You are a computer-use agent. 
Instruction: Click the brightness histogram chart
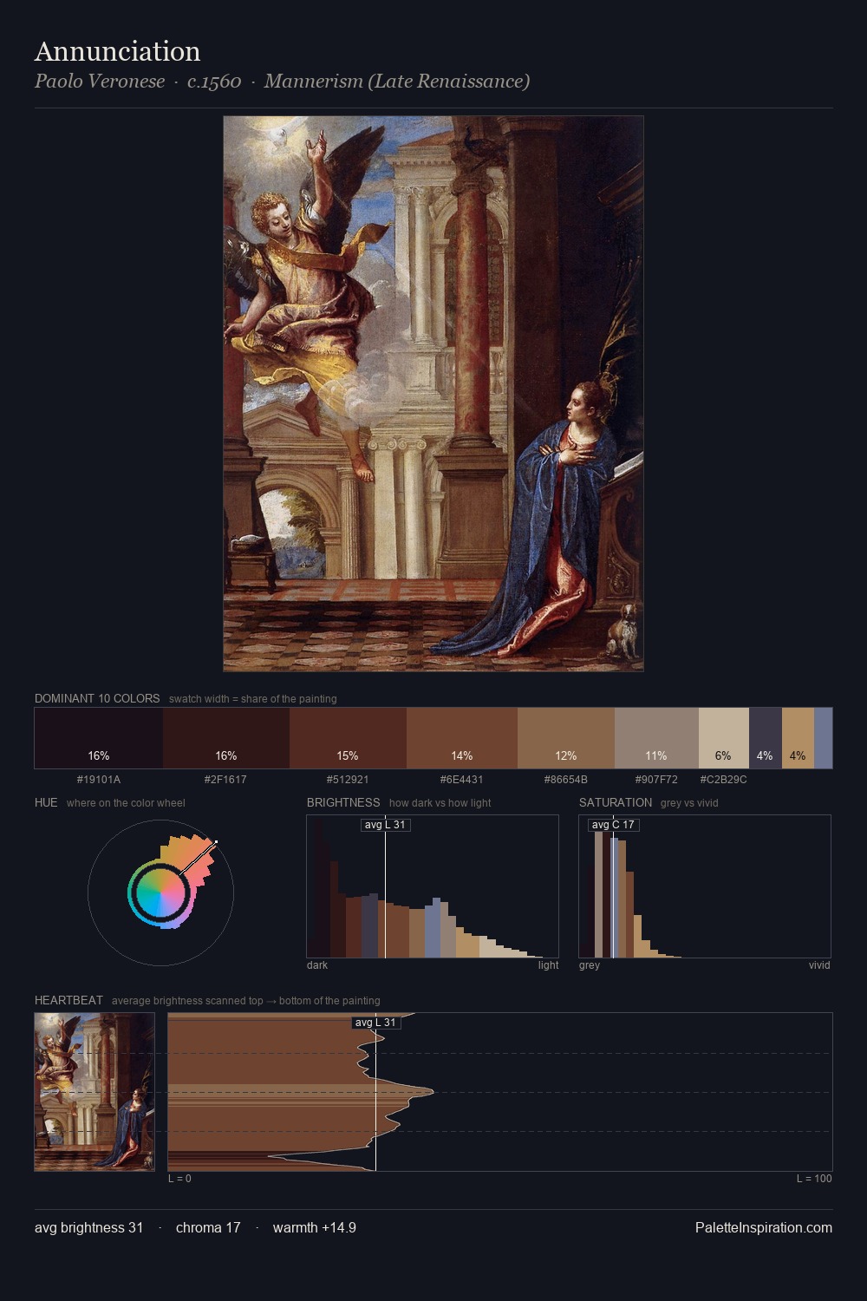click(433, 886)
